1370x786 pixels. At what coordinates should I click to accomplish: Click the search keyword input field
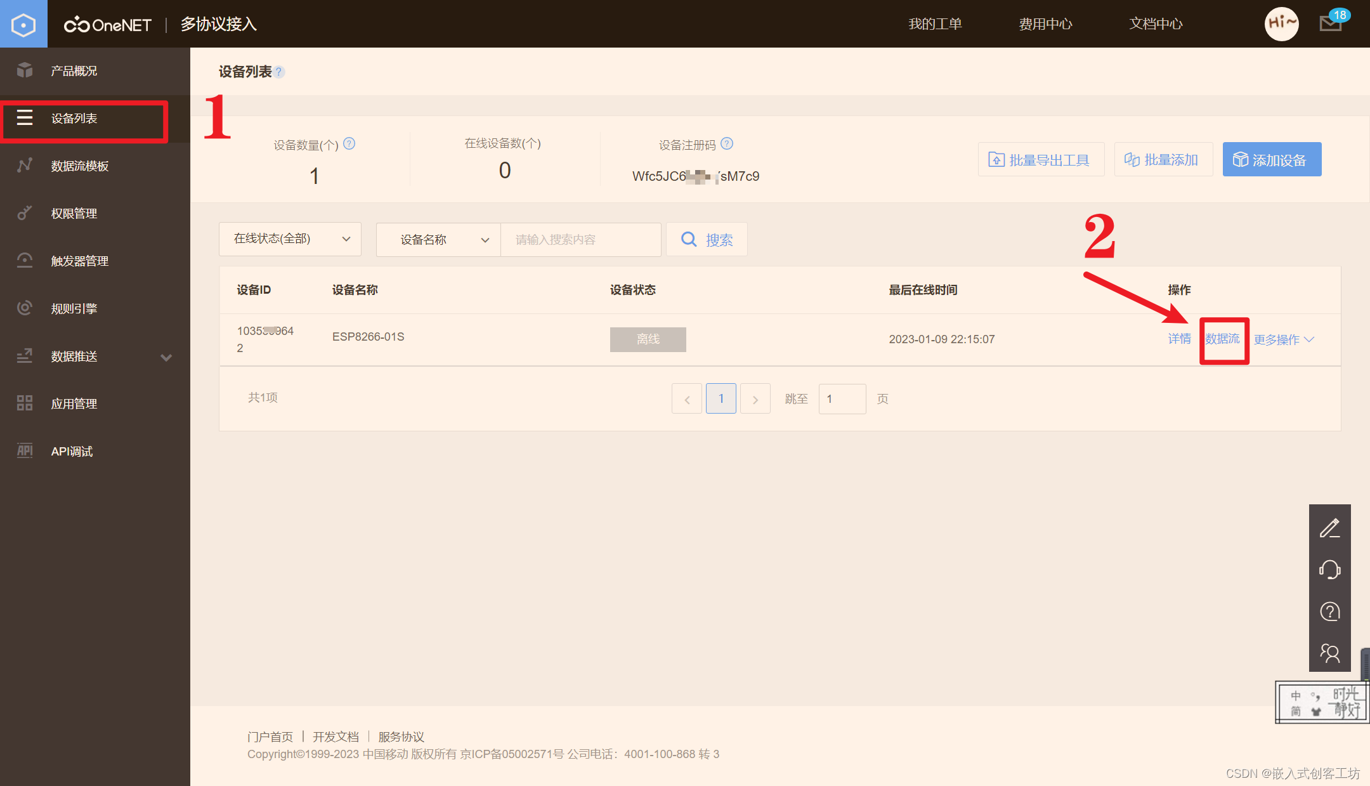[x=580, y=239]
